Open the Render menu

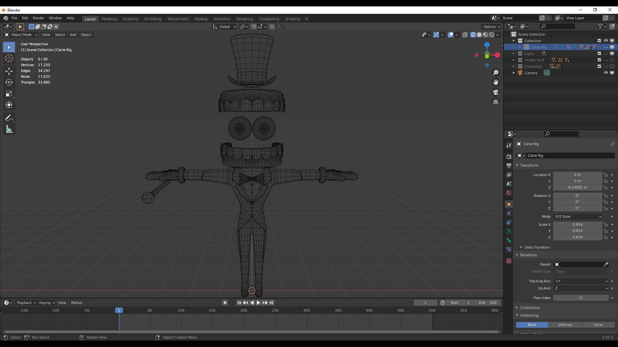(x=38, y=18)
